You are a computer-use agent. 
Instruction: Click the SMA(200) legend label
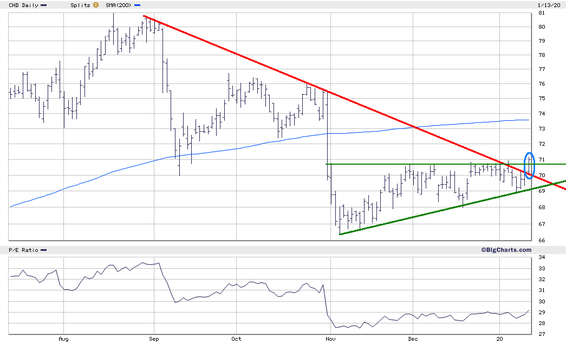[x=119, y=5]
